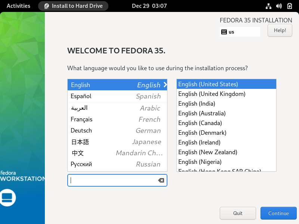The image size is (299, 224).
Task: Select English (United States) locale
Action: point(226,84)
